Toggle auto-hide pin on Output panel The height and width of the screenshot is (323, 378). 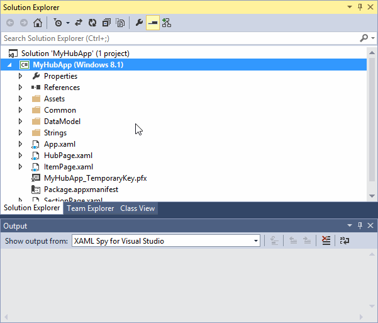360,225
